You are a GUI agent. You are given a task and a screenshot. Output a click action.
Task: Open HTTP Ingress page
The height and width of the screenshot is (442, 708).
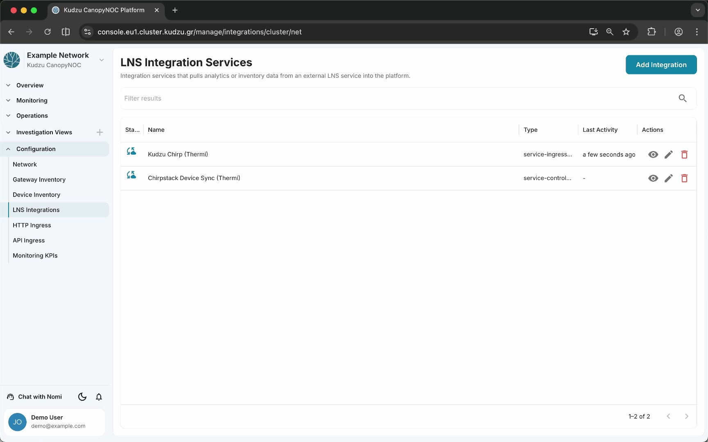click(32, 225)
